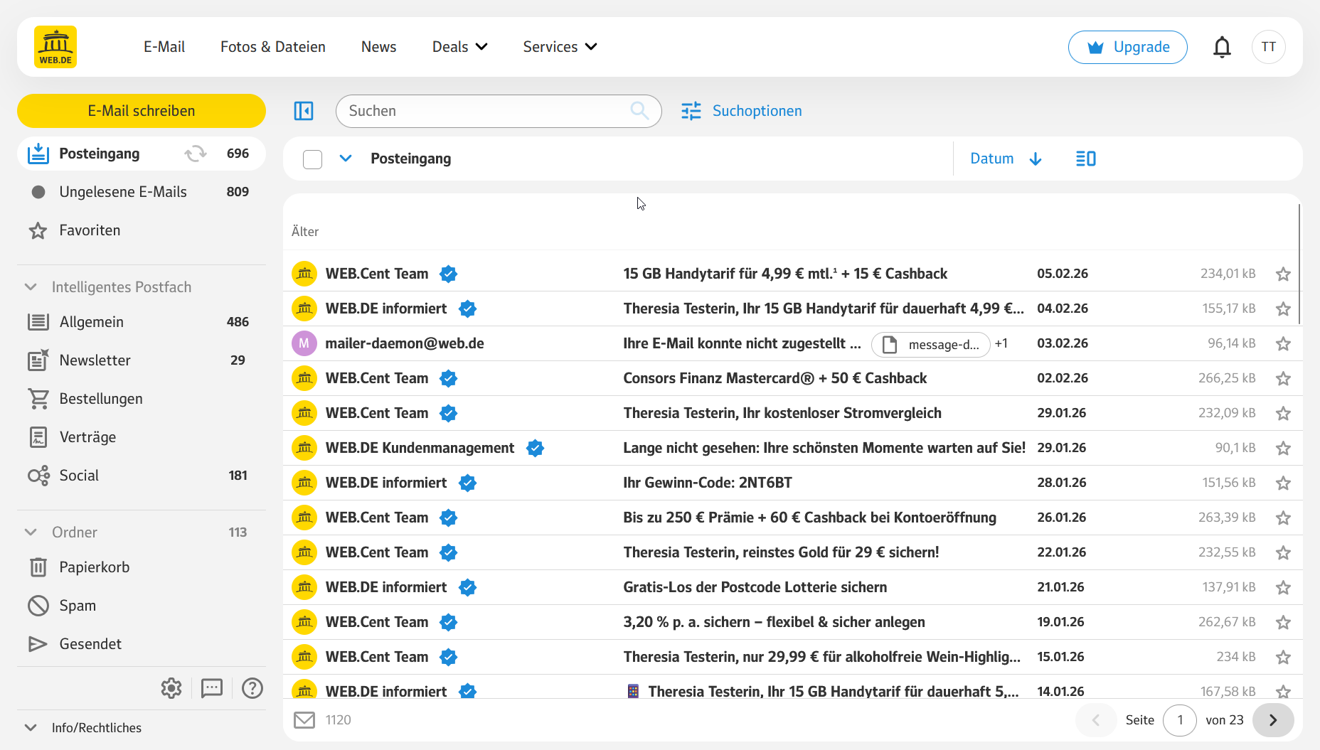Viewport: 1320px width, 750px height.
Task: Refresh the Posteingang folder
Action: [x=196, y=154]
